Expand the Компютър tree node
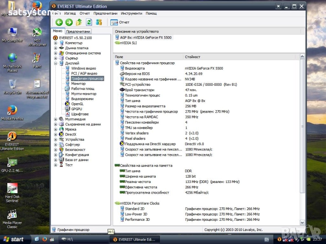326x244 pixels. click(x=55, y=43)
